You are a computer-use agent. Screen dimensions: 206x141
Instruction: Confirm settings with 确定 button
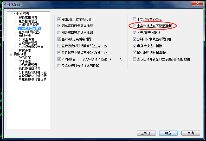click(168, 133)
